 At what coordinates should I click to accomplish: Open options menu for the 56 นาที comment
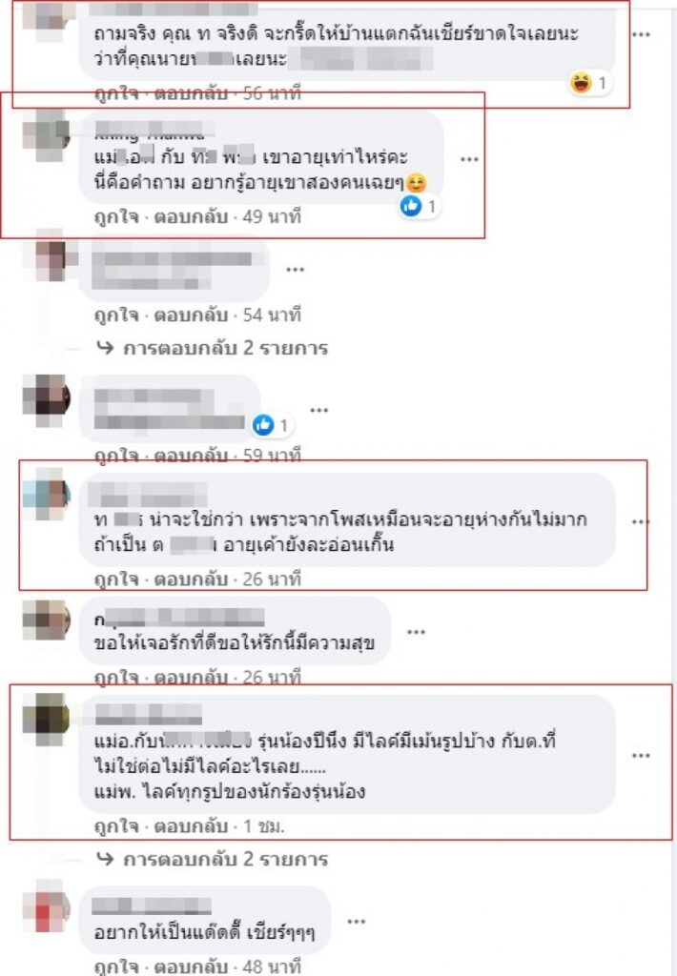click(x=641, y=35)
